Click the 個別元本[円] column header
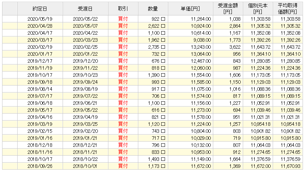The width and height of the screenshot is (304, 171). tap(258, 9)
